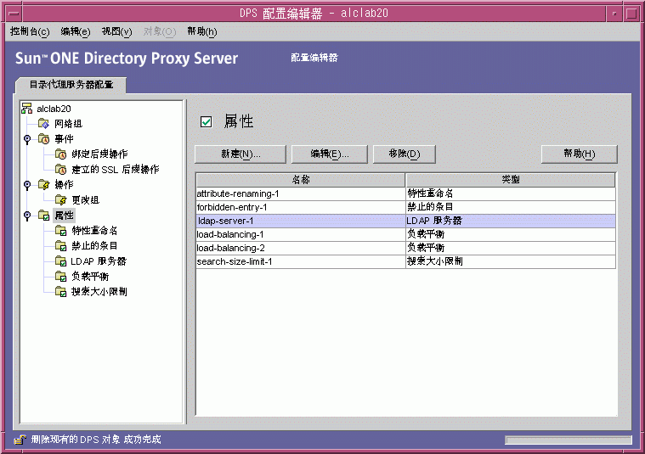Click the 搜索大小限制 folder icon in tree
This screenshot has height=454, width=645.
[60, 291]
